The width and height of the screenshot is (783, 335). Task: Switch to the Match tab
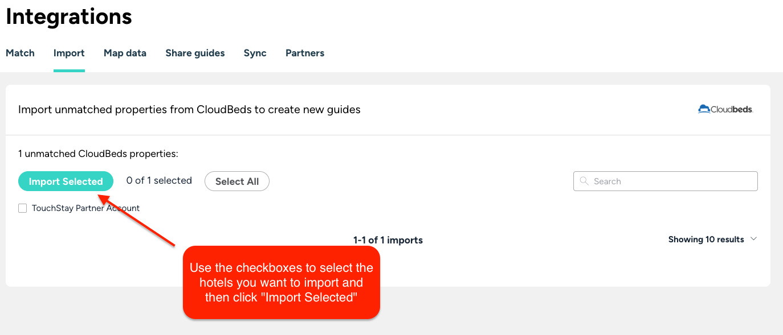pos(20,53)
